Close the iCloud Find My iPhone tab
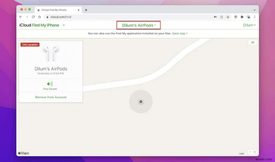Image resolution: width=275 pixels, height=162 pixels. click(x=79, y=10)
